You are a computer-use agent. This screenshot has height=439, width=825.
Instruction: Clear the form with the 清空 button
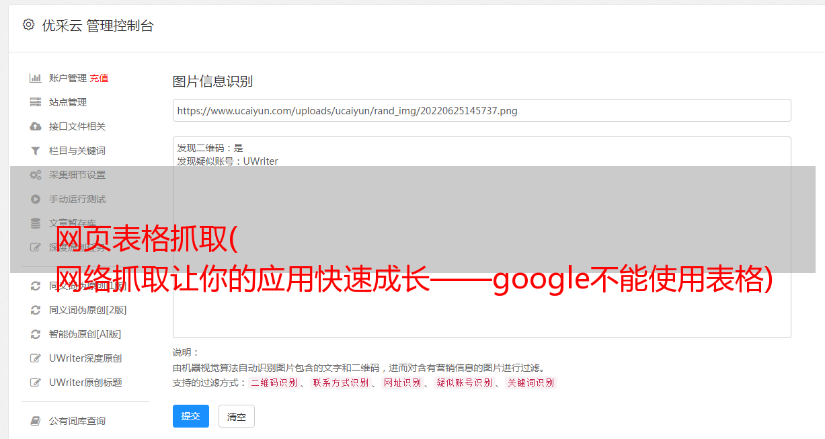pyautogui.click(x=237, y=416)
